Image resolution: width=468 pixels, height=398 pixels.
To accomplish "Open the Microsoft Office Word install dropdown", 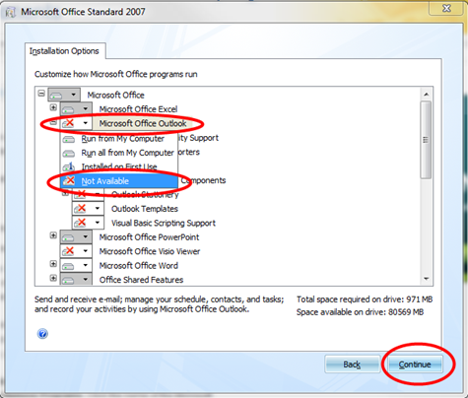I will [76, 265].
